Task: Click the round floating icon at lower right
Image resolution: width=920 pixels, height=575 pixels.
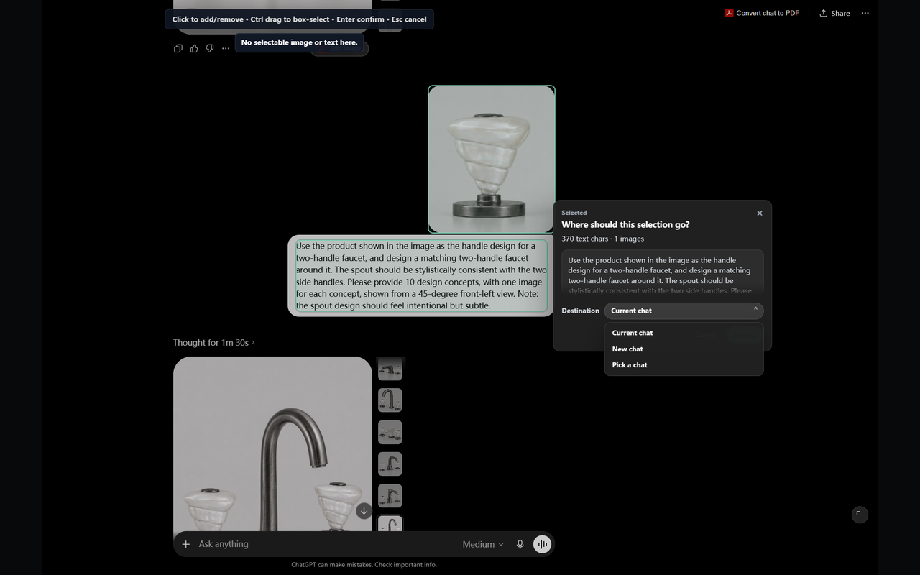Action: (860, 515)
